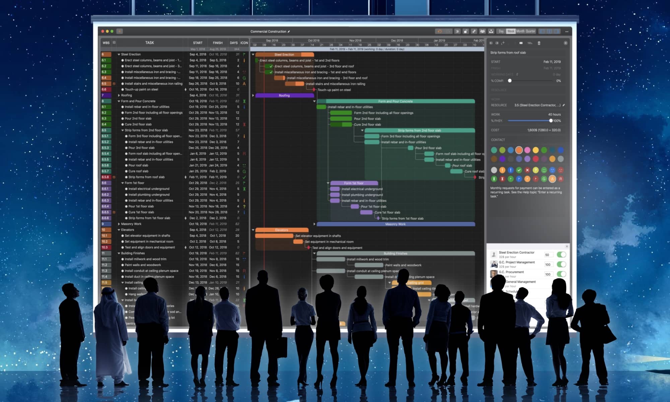This screenshot has height=402, width=670.
Task: Open the resources people icon
Action: 482,31
